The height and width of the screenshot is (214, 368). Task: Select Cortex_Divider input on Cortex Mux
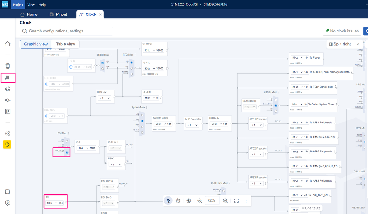click(x=276, y=105)
